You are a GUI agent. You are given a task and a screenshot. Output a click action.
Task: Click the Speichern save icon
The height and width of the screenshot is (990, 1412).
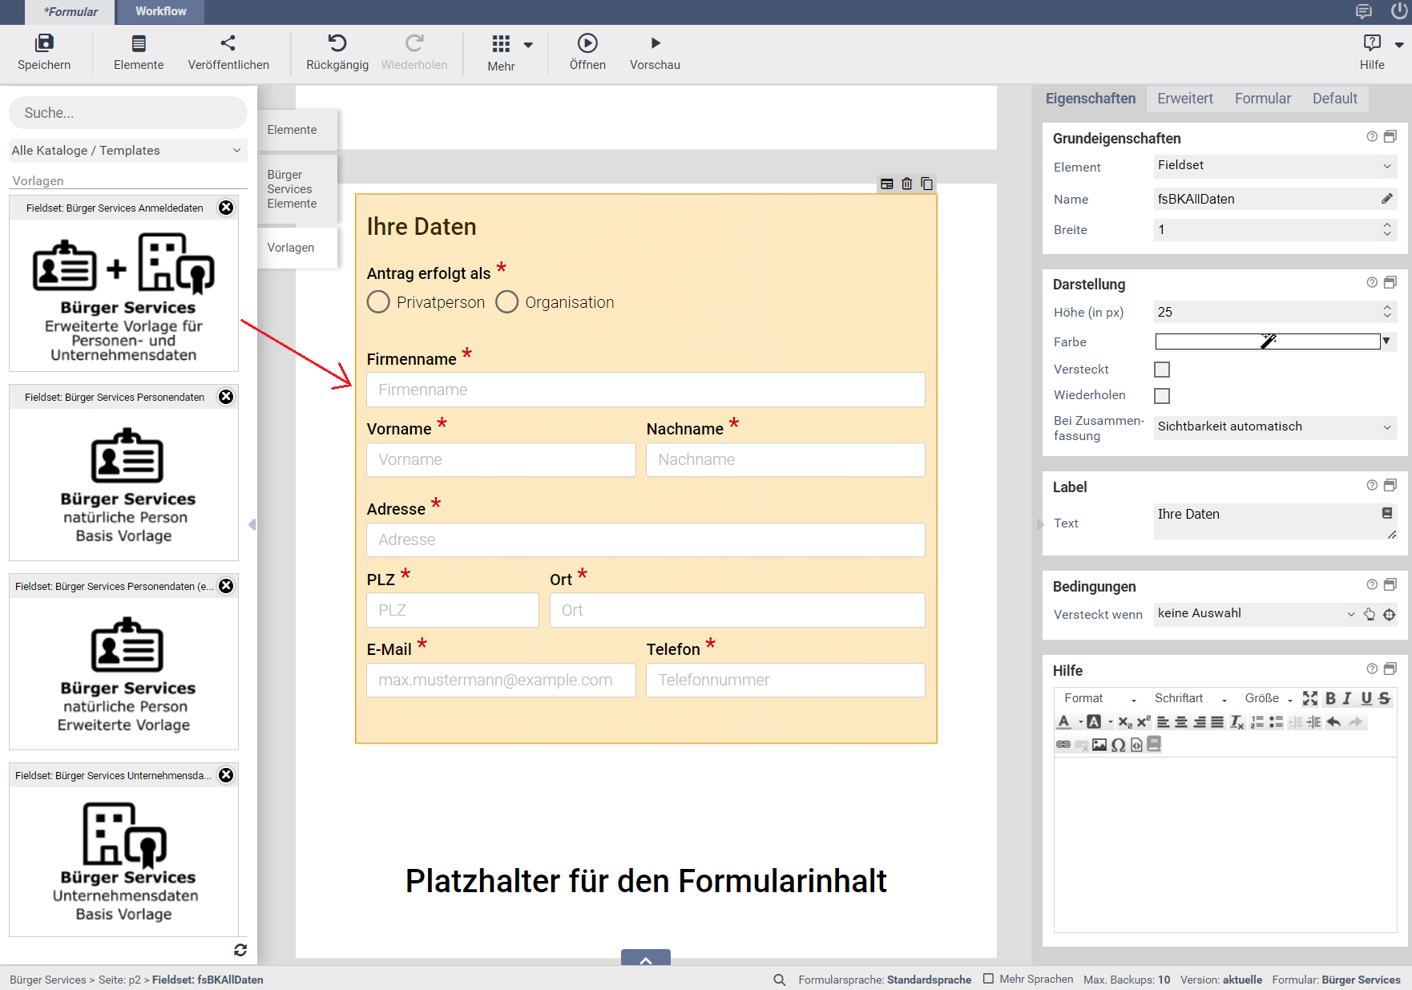click(44, 43)
